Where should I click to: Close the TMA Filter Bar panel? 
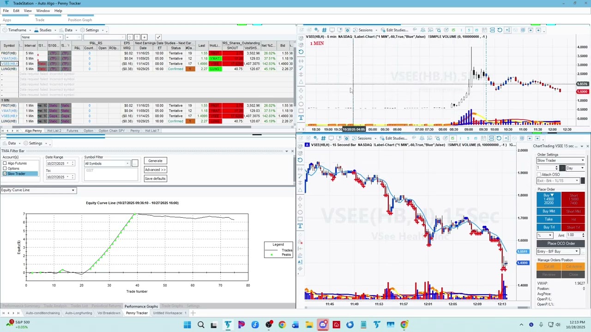click(x=292, y=151)
